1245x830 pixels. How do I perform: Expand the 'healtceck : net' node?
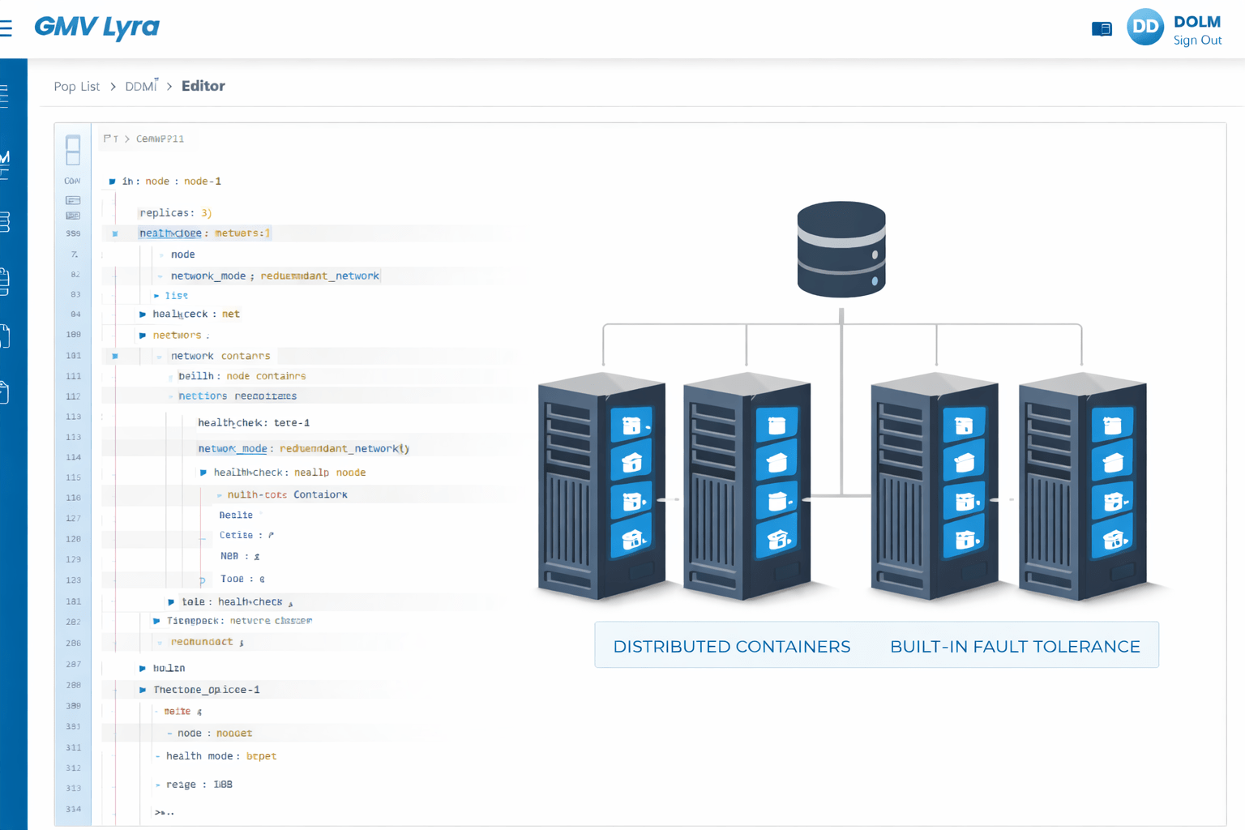(x=143, y=314)
